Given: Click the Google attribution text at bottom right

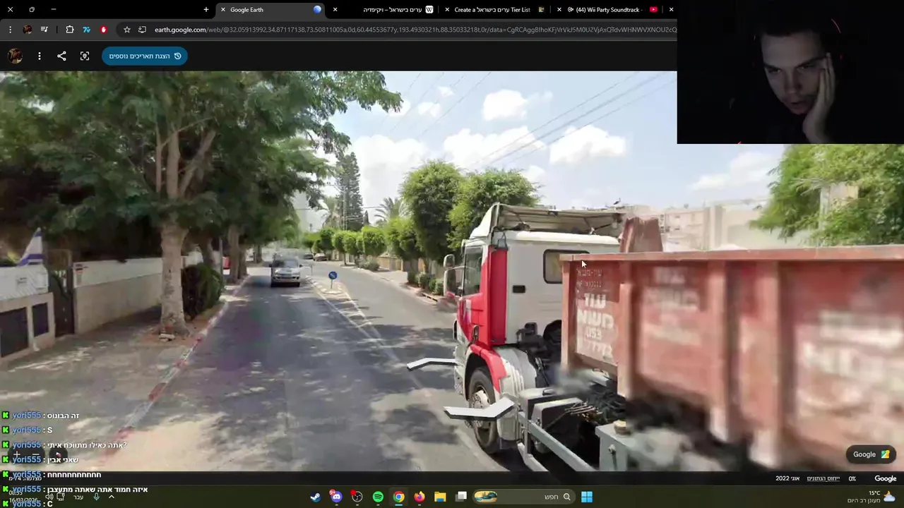Looking at the screenshot, I should coord(885,478).
